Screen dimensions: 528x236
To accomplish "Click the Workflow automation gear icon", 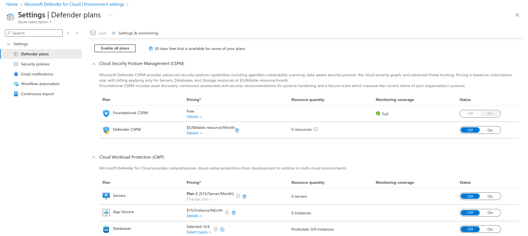I will point(16,84).
